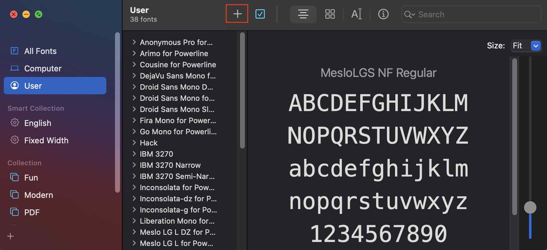The height and width of the screenshot is (250, 547).
Task: Switch to Sample preview view
Action: (303, 14)
